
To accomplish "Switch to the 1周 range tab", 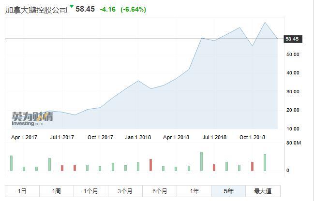I will click(57, 191).
